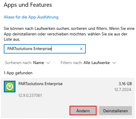136x119 pixels.
Task: Click the 12.7.2024 install date
Action: point(123,89)
